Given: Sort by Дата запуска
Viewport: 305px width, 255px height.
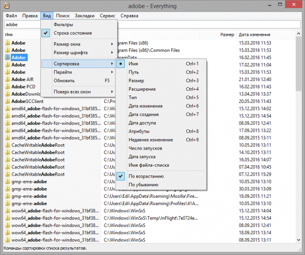Looking at the screenshot, I should click(161, 157).
